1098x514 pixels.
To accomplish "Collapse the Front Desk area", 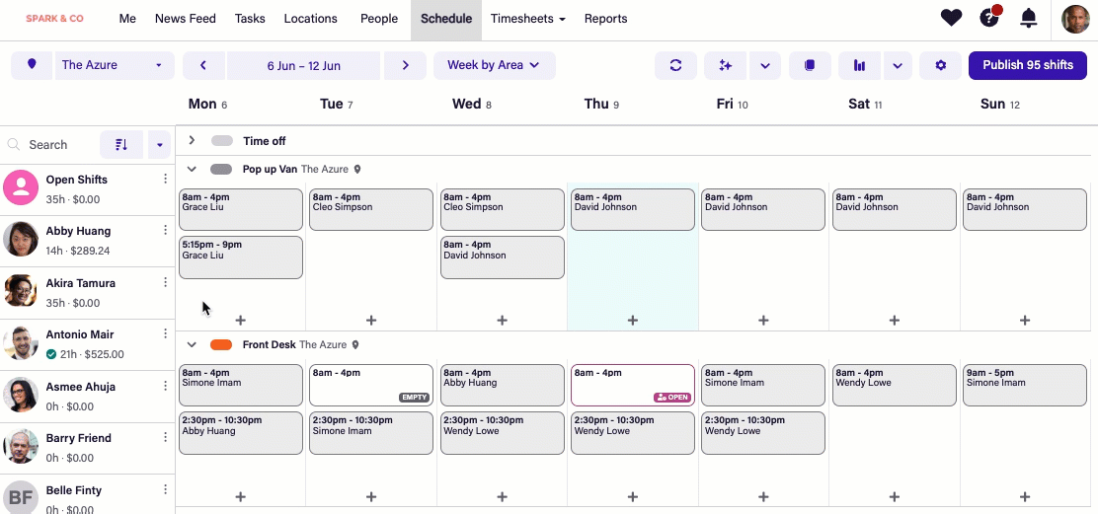I will click(x=193, y=345).
